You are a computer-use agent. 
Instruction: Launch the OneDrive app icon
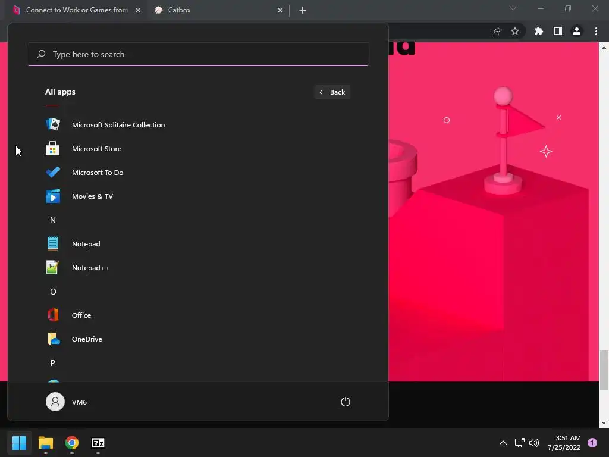(54, 339)
